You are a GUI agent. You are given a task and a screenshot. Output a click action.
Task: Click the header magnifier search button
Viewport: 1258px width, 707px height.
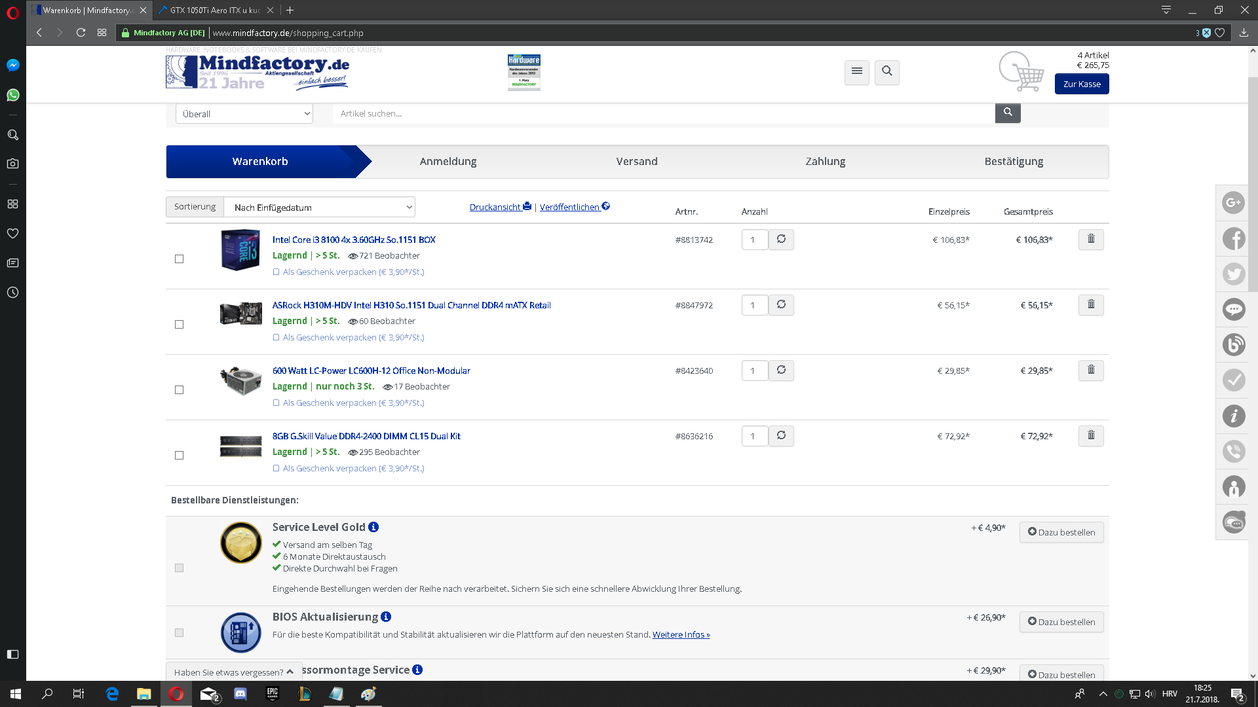887,72
